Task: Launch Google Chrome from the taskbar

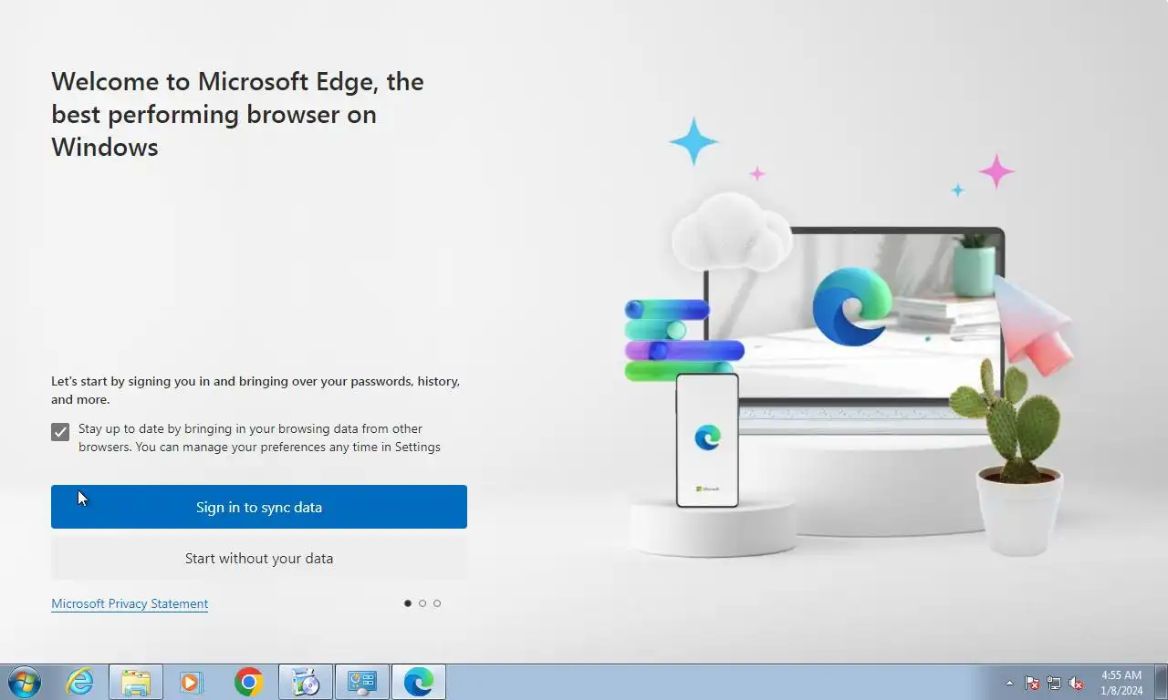Action: (x=248, y=682)
